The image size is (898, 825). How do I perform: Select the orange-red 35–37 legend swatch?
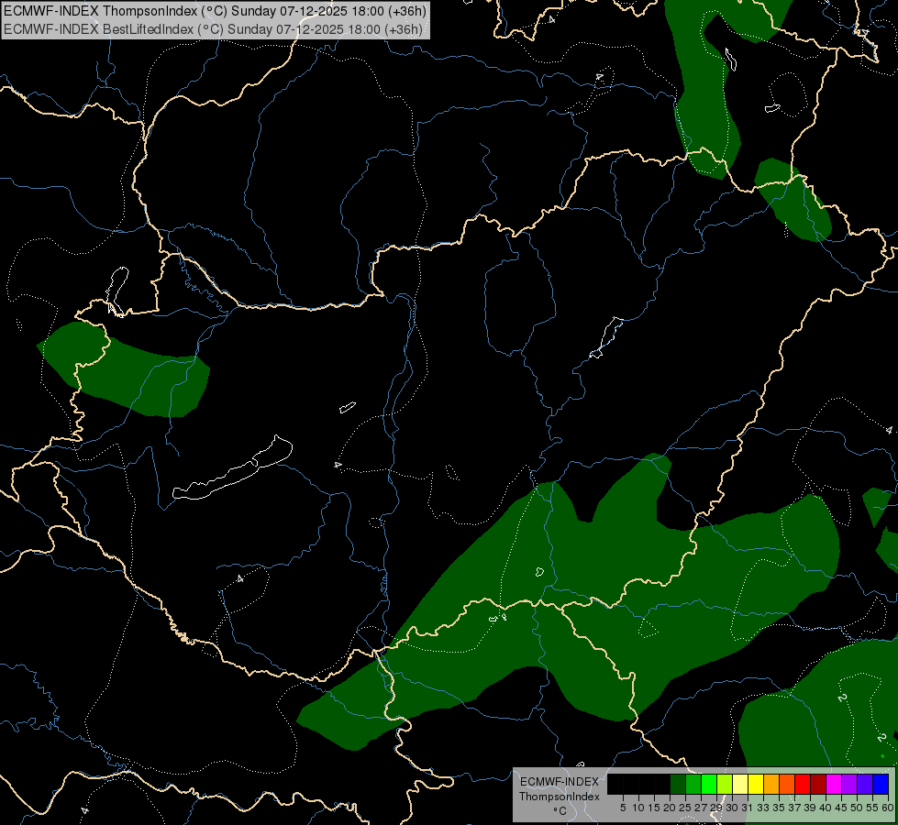787,784
